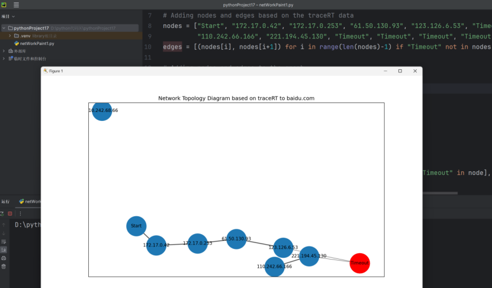Expand the 外部库 node
The width and height of the screenshot is (492, 288).
[4, 51]
